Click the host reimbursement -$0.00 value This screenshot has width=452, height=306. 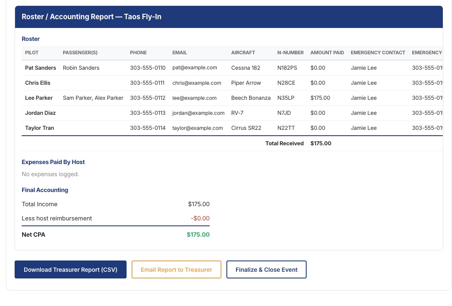point(200,218)
